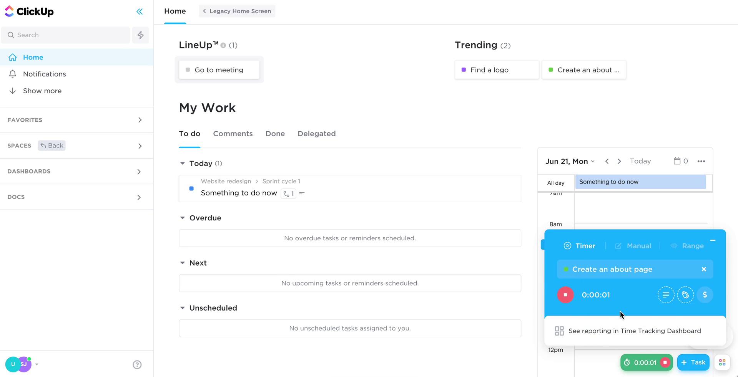The height and width of the screenshot is (377, 738).
Task: Switch to the Comments tab
Action: click(x=233, y=134)
